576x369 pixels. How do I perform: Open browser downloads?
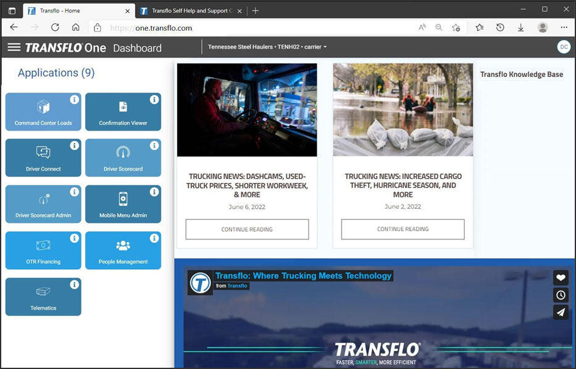tap(520, 28)
